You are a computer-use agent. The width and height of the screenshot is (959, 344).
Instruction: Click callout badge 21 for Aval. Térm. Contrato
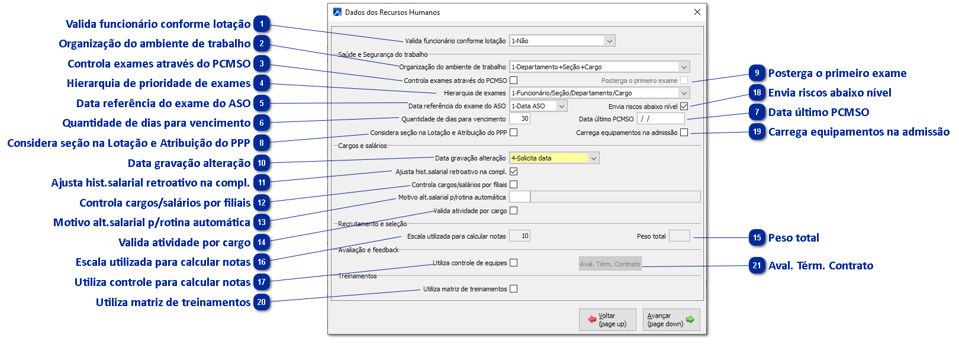pyautogui.click(x=757, y=266)
